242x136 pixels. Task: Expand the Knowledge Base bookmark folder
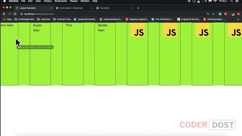coord(24,19)
